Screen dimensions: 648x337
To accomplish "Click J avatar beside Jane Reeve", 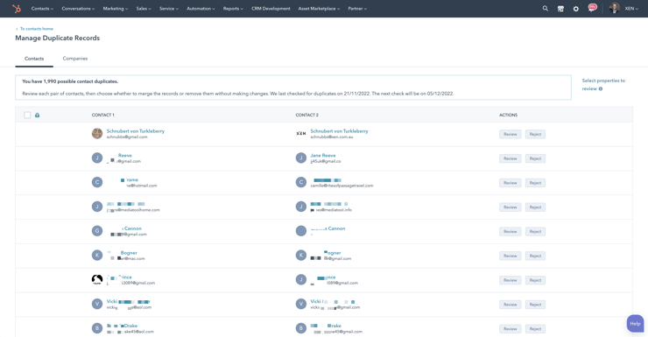I will coord(301,158).
